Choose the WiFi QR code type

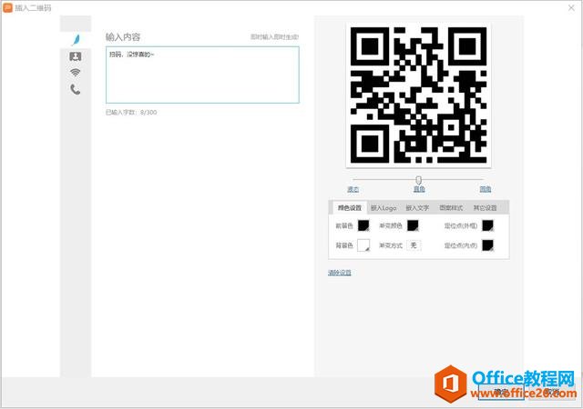[75, 73]
